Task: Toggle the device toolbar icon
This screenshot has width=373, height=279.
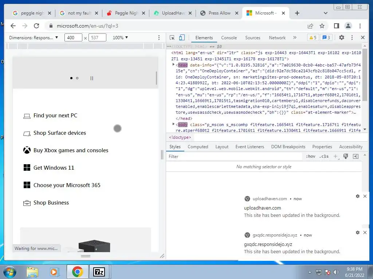Action: point(182,37)
